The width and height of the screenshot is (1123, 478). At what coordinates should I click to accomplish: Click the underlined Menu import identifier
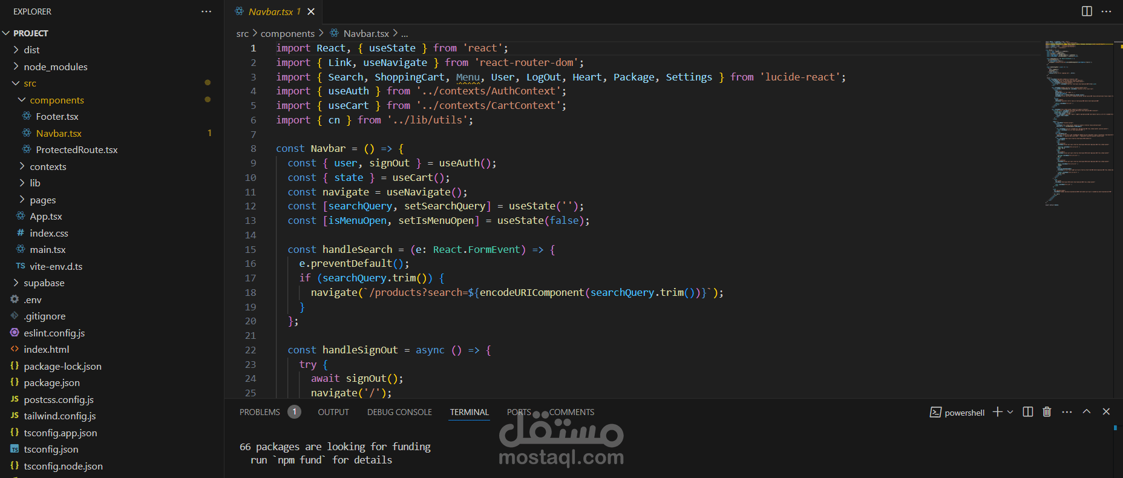pos(468,77)
